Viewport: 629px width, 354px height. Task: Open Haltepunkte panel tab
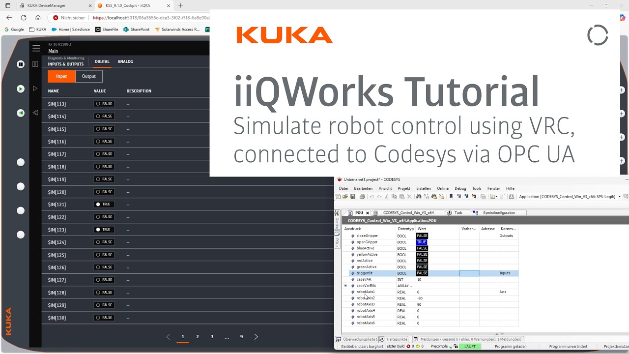(394, 339)
